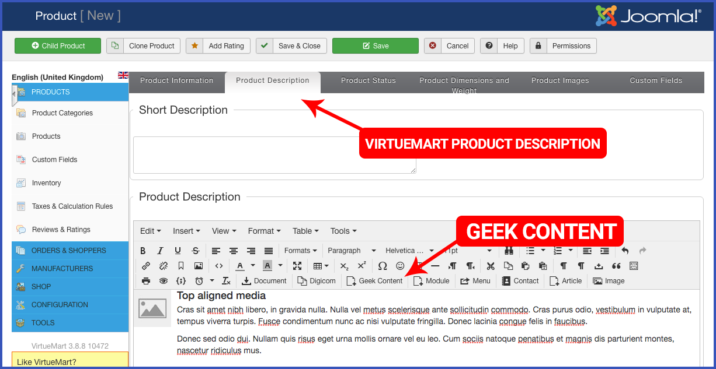Image resolution: width=716 pixels, height=369 pixels.
Task: Toggle underline formatting in the editor
Action: pos(178,251)
